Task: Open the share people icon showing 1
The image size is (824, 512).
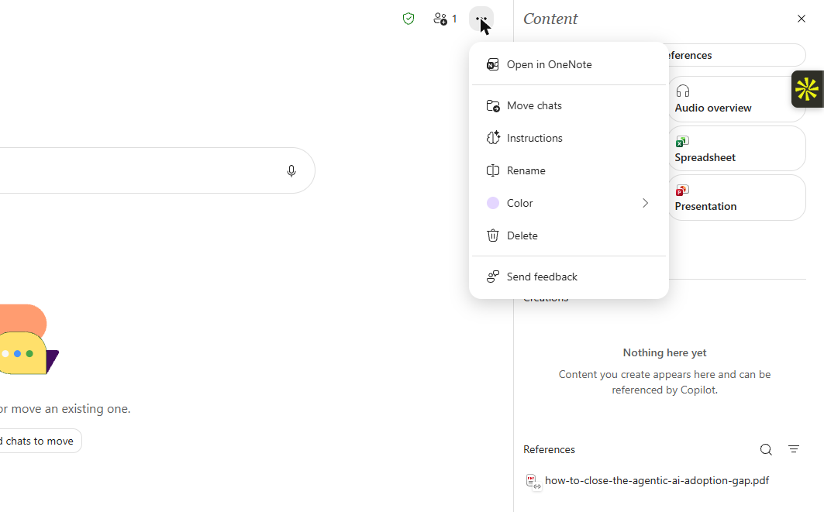Action: [445, 19]
